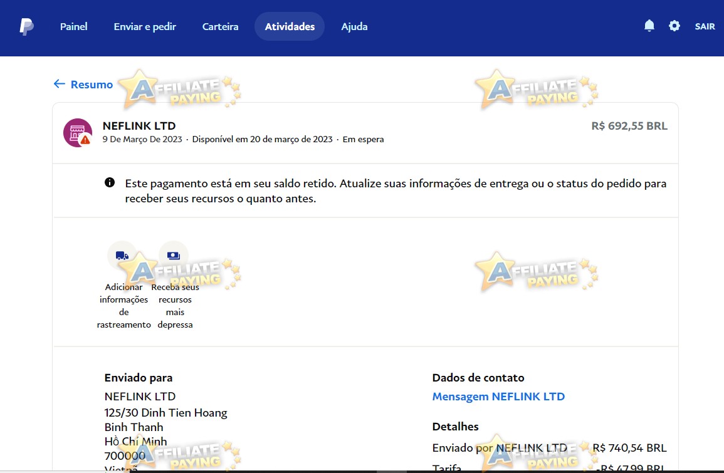The width and height of the screenshot is (724, 473).
Task: Click Disponível em 20 de março de 2023
Action: [262, 139]
